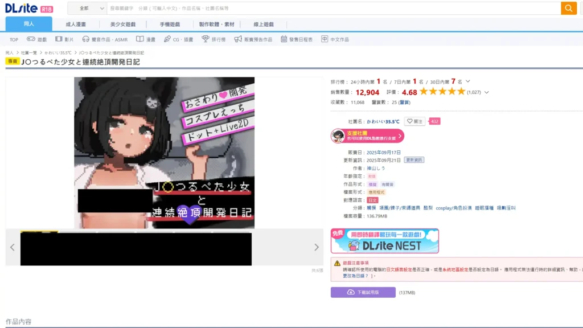
Task: Open the 遊戲 category with gamepad icon
Action: tap(38, 39)
